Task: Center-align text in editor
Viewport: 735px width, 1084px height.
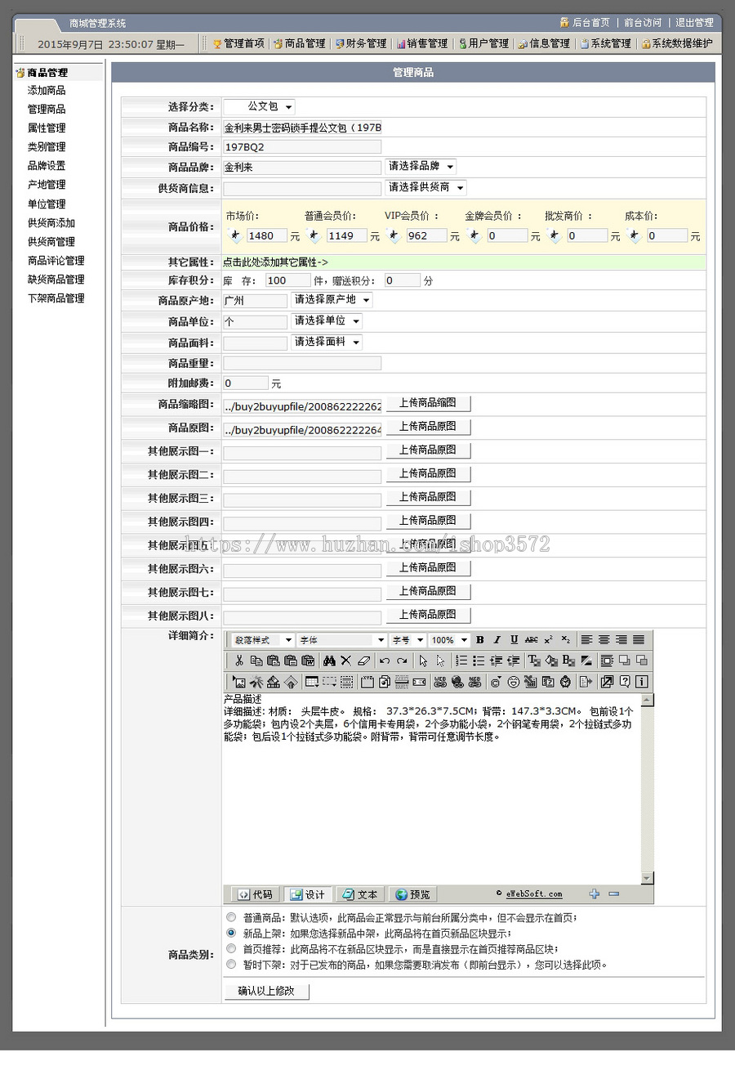Action: 604,640
